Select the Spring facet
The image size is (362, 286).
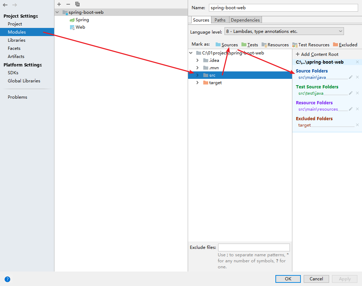(80, 20)
